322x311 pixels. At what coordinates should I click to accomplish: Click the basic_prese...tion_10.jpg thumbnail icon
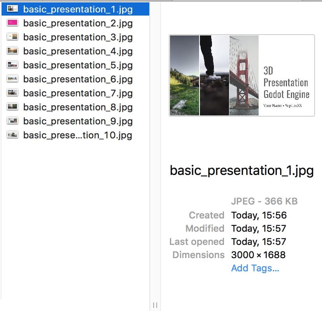12,135
